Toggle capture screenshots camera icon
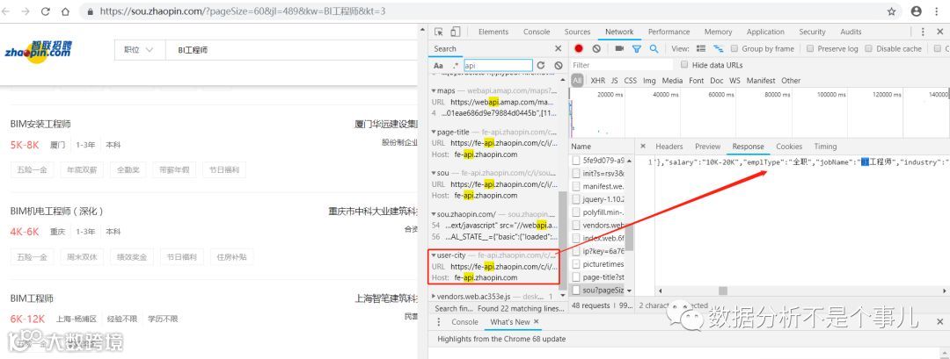Viewport: 950px width, 359px height. click(x=619, y=48)
